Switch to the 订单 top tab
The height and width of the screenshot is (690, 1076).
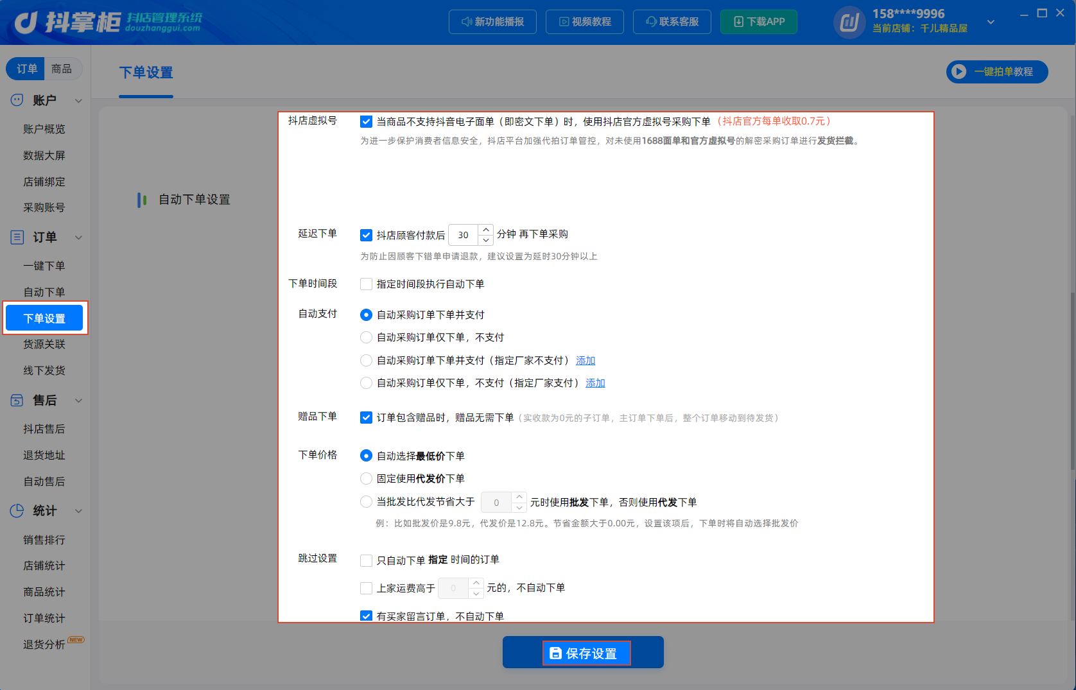point(26,69)
